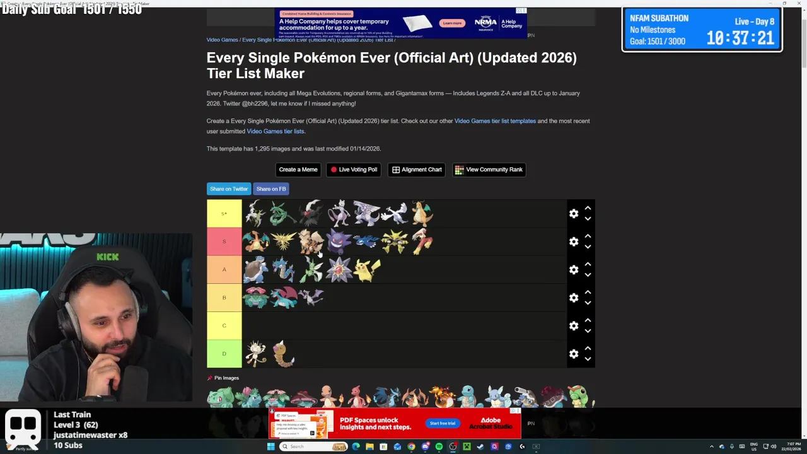This screenshot has height=454, width=807.
Task: Select Zapdos in the S tier
Action: tap(283, 242)
